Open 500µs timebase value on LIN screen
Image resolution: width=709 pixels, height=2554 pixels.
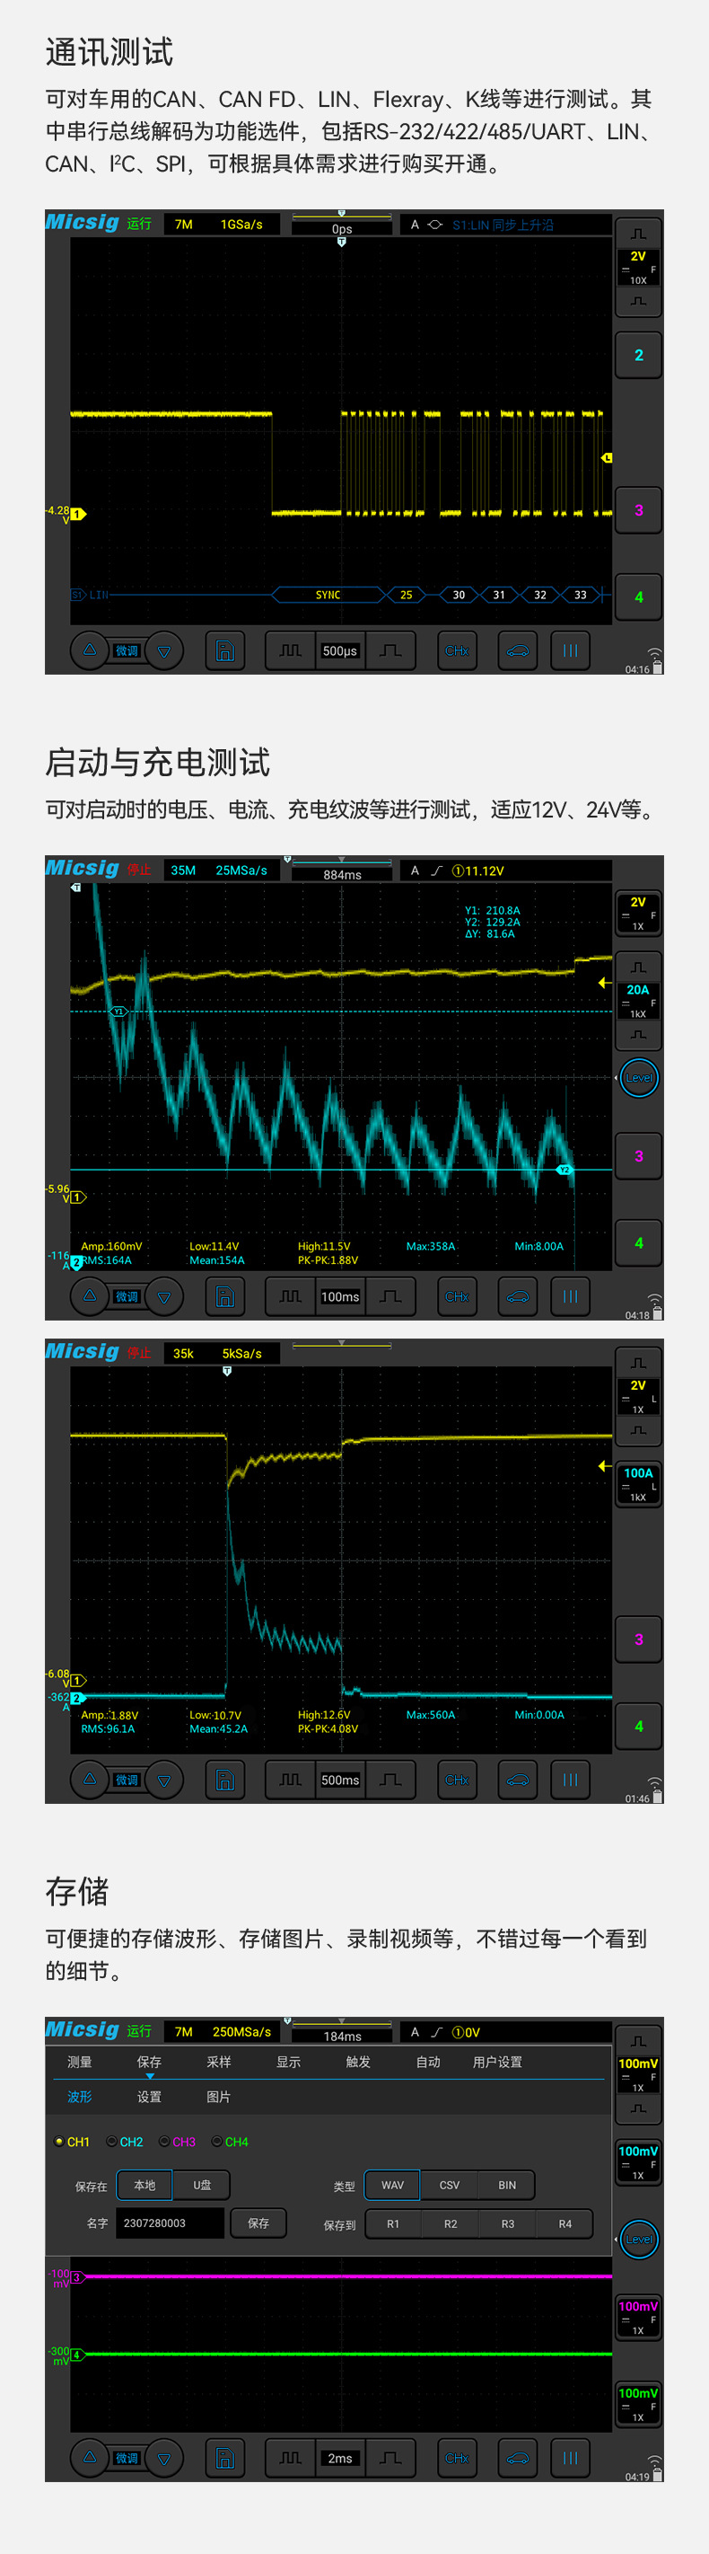pyautogui.click(x=339, y=651)
